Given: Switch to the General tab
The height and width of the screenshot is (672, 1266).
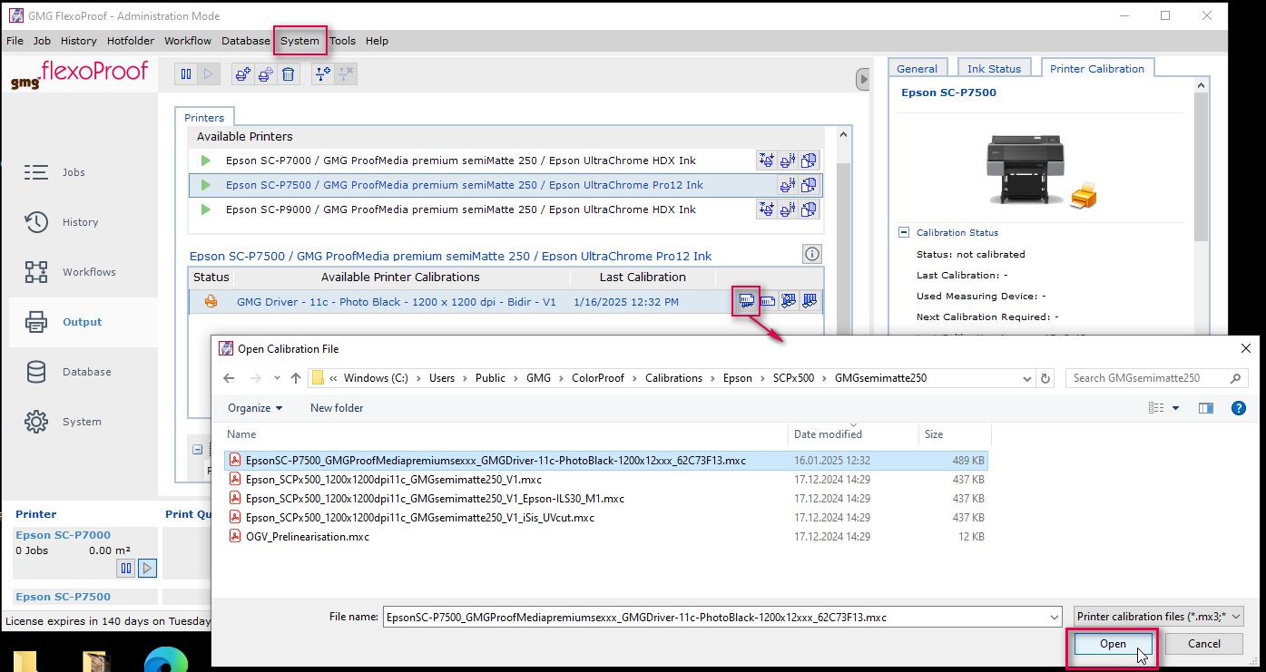Looking at the screenshot, I should pos(917,69).
